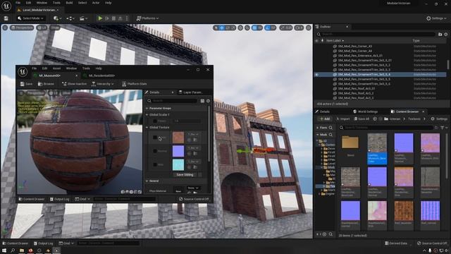Viewport: 451px width, 254px height.
Task: Expand the Favorites section in Content Browser
Action: 318,128
